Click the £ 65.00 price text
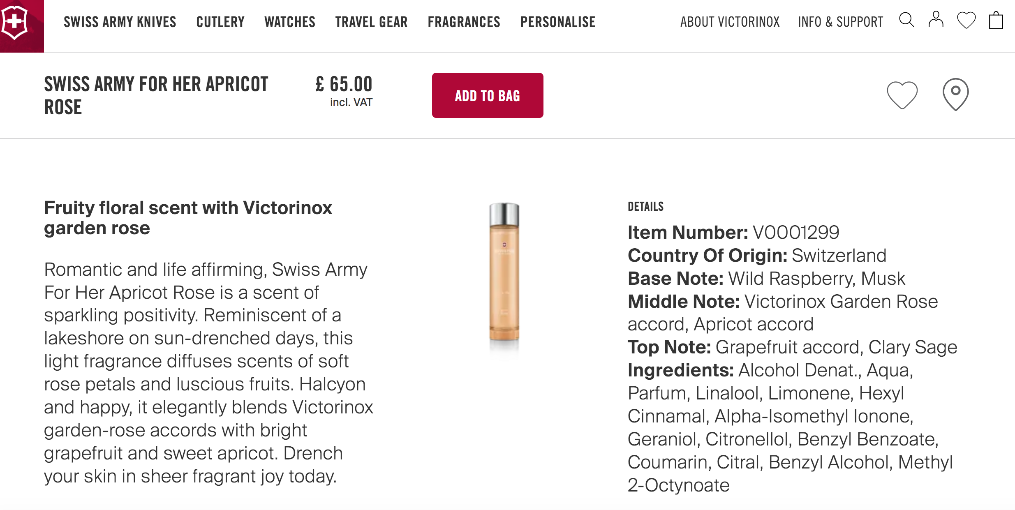Image resolution: width=1015 pixels, height=510 pixels. coord(344,84)
